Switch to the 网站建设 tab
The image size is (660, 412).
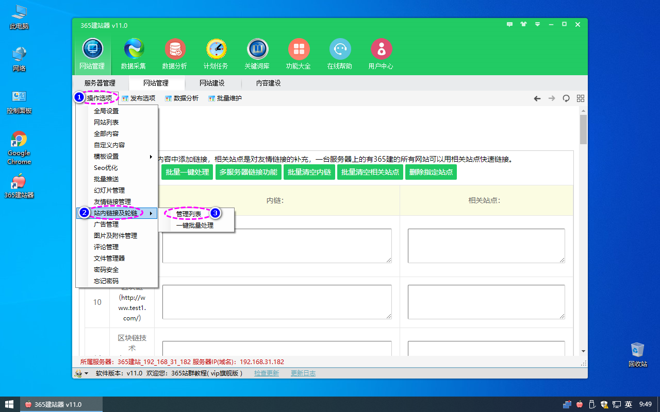point(212,83)
